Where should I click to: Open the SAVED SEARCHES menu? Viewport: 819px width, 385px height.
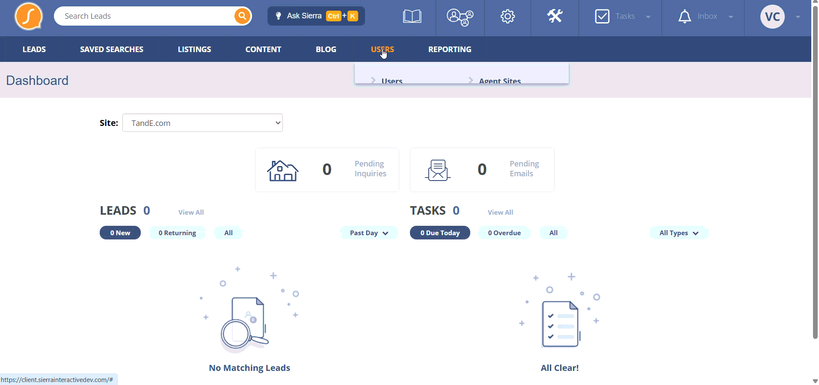tap(112, 50)
